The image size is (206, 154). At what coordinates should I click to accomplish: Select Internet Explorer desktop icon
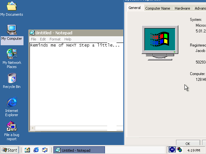point(12,107)
